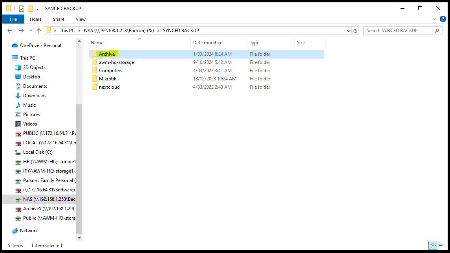Switch to the Large icons view button
Viewport: 450px width, 253px height.
point(441,245)
